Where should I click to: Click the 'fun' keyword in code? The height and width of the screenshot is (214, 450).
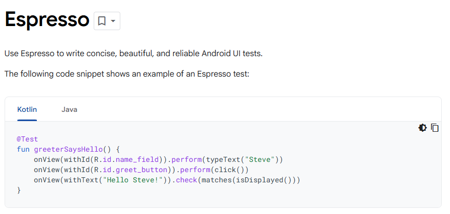(x=23, y=149)
